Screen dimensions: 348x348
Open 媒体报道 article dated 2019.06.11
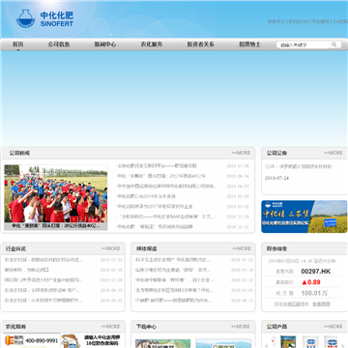click(173, 301)
